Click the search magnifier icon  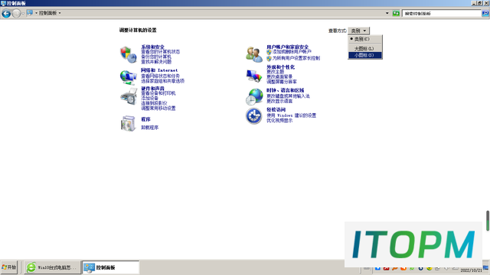pyautogui.click(x=485, y=14)
